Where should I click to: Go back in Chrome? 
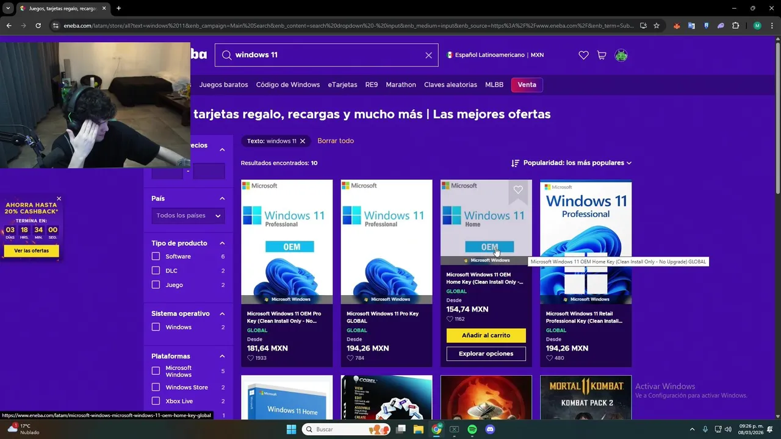pos(9,26)
